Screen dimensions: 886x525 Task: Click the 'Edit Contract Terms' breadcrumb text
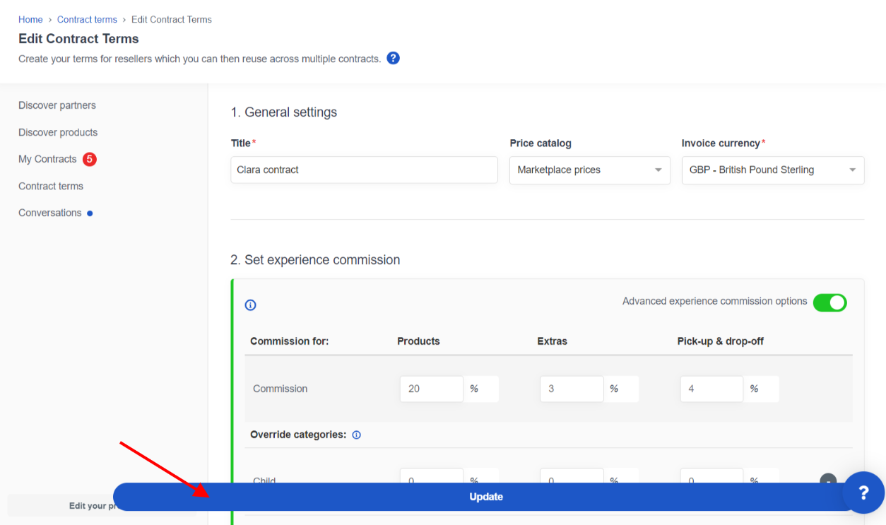point(172,19)
